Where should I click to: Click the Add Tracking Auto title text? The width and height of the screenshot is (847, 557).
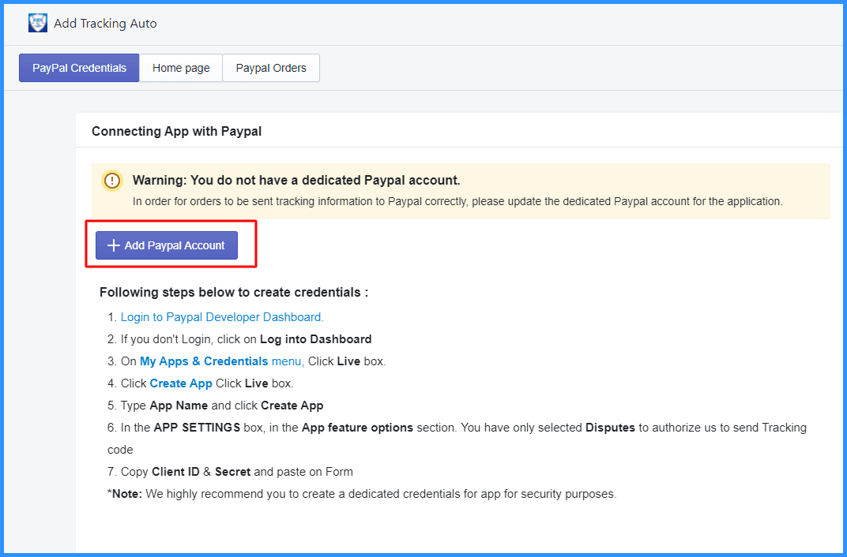[x=105, y=24]
